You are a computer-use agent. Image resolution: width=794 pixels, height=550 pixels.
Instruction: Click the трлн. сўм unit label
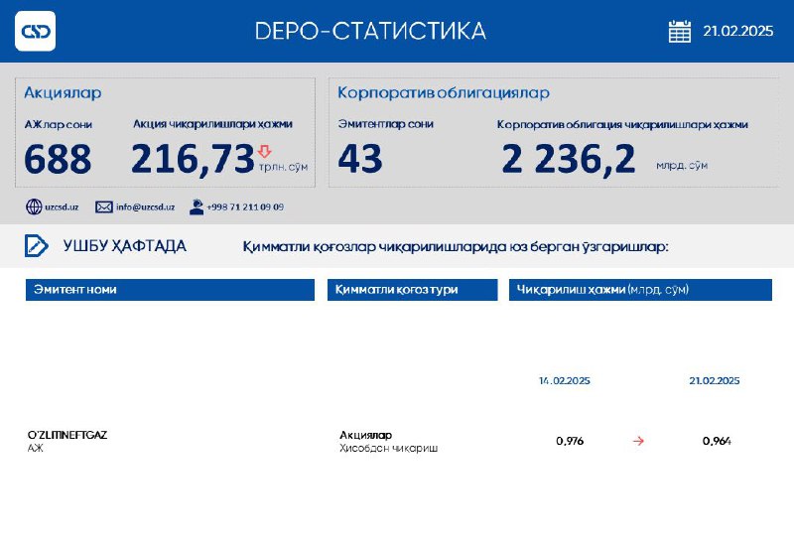[x=283, y=167]
